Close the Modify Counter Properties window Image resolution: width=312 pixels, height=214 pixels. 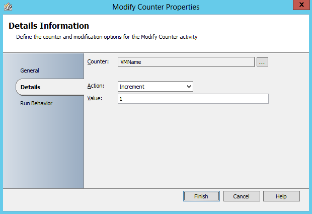(300, 6)
